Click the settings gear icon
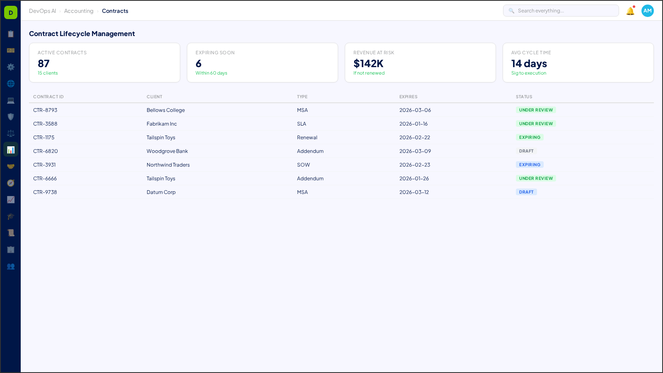663x373 pixels. (x=11, y=67)
